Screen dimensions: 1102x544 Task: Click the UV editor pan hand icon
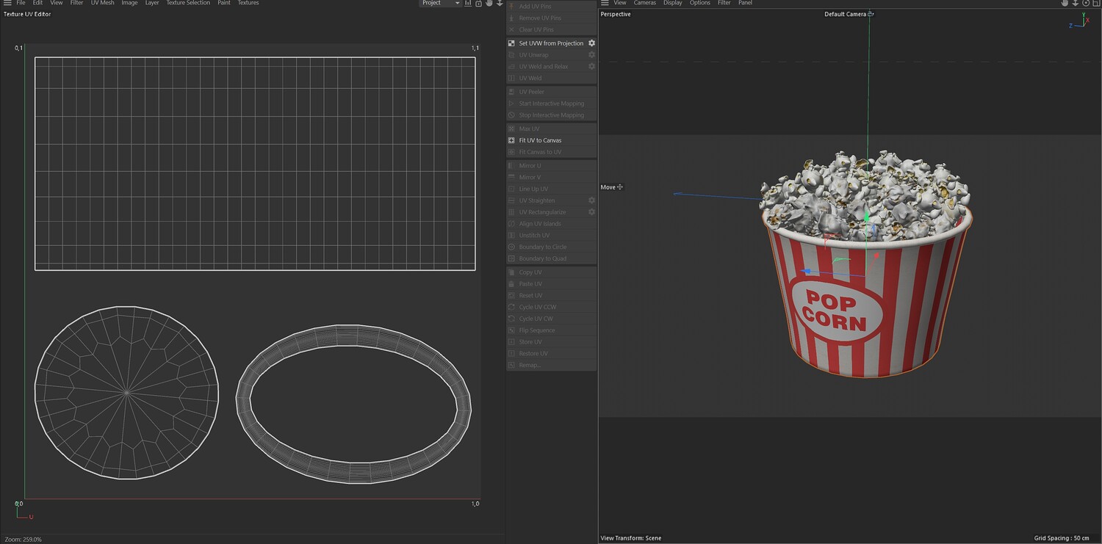coord(489,3)
